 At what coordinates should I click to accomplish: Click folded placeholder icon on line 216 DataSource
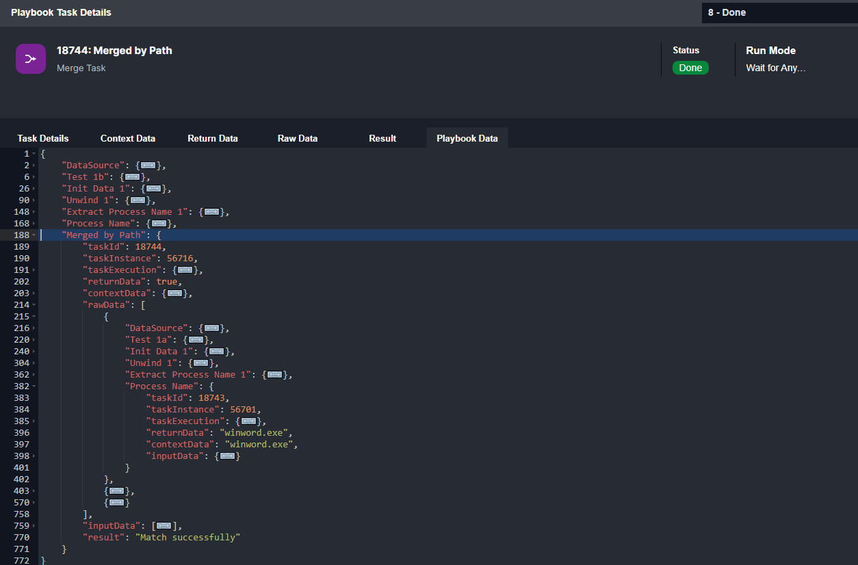click(x=212, y=328)
